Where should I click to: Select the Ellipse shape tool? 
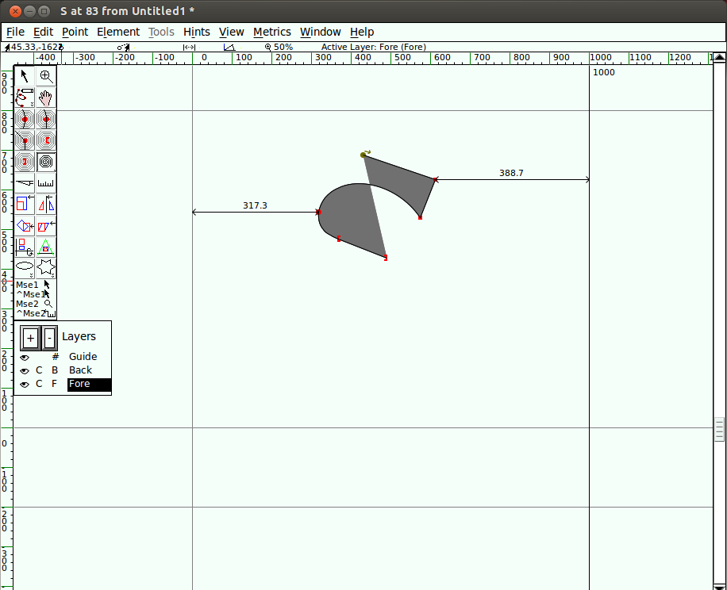[25, 266]
